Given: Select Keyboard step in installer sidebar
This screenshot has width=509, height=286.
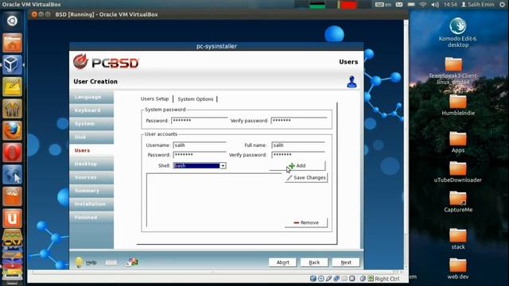Looking at the screenshot, I should tap(91, 110).
